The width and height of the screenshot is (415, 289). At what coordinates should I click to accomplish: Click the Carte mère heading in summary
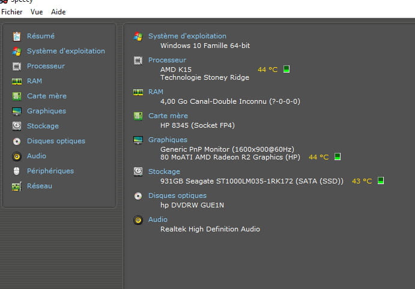tap(168, 116)
